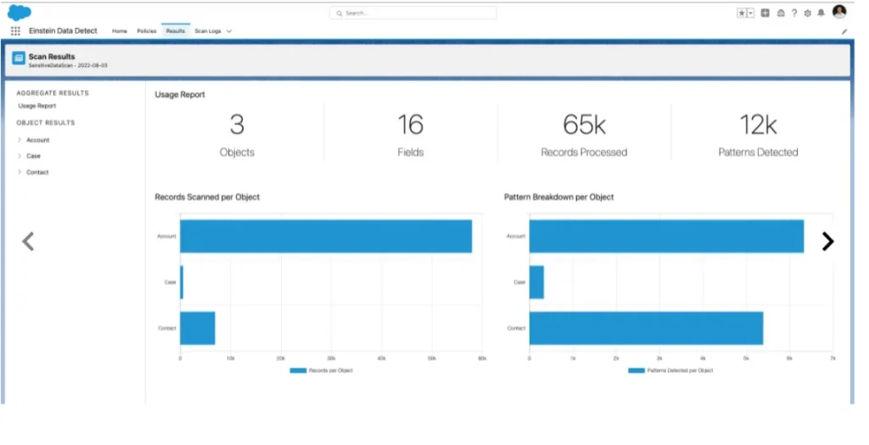Open the Setup gear icon
Screen dimensions: 869x445
(808, 14)
